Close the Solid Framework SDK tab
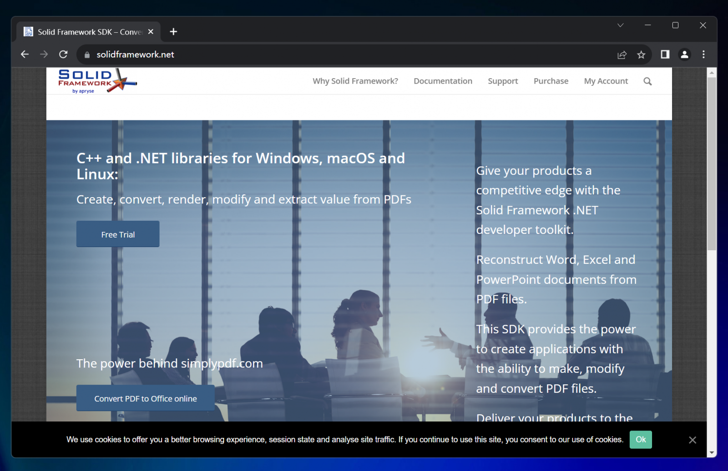728x471 pixels. [x=151, y=32]
